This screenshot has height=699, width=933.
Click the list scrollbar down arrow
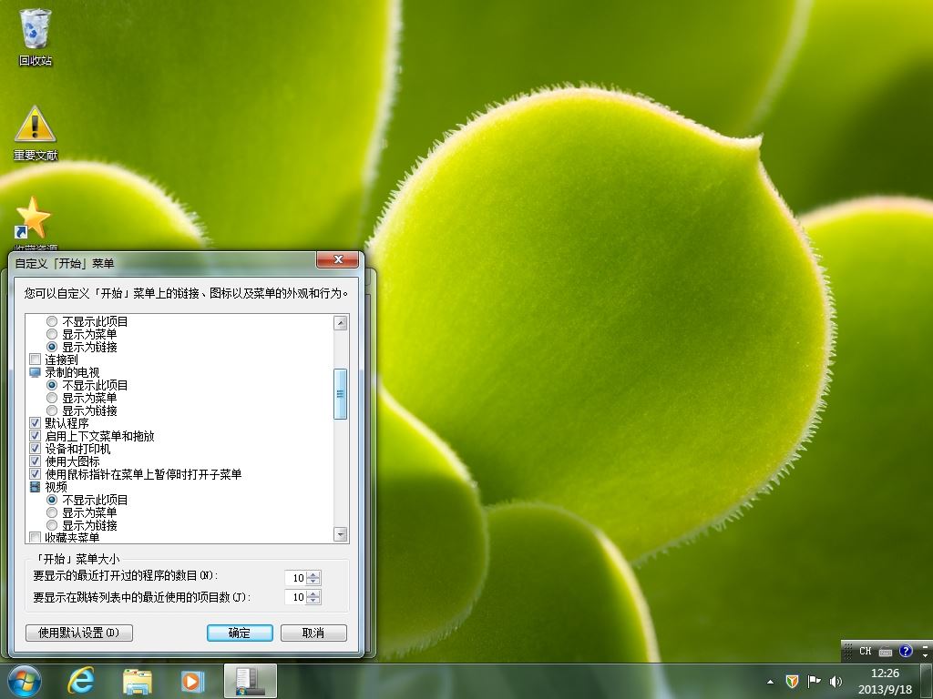coord(341,533)
